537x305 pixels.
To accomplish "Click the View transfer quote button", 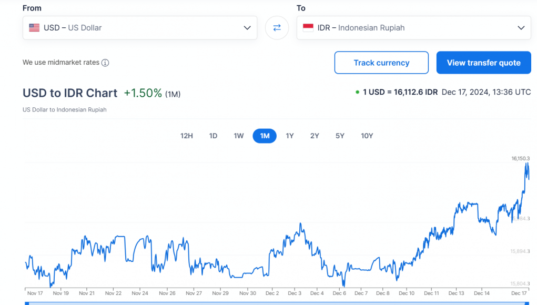I will click(483, 63).
